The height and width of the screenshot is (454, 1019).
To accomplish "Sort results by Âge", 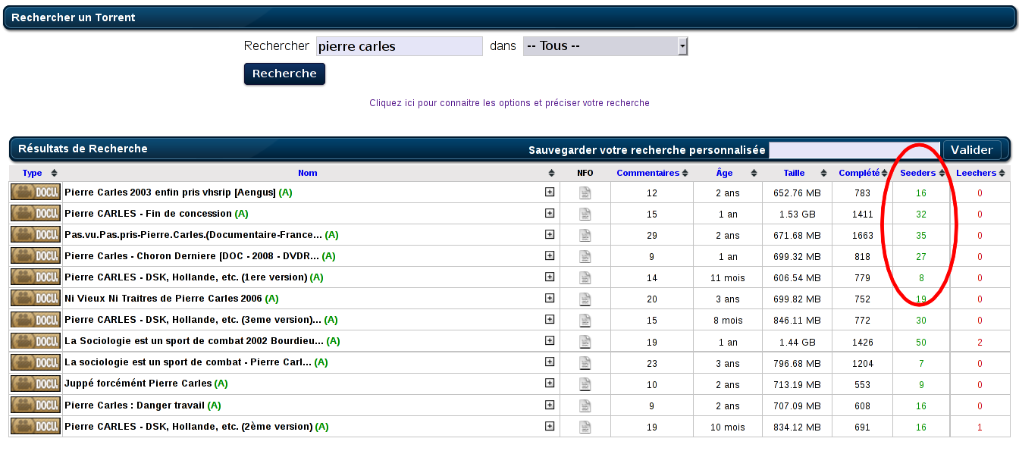I will (724, 173).
